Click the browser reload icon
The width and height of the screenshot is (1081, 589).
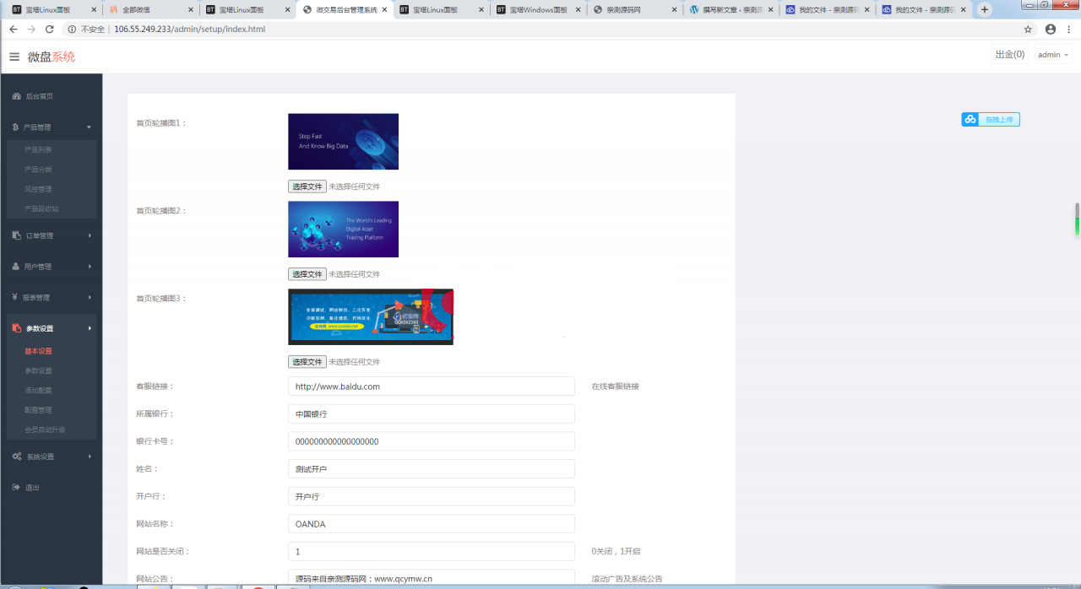tap(50, 29)
